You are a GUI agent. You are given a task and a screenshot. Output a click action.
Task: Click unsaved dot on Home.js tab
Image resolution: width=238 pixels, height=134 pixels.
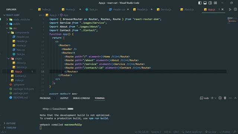click(80, 9)
